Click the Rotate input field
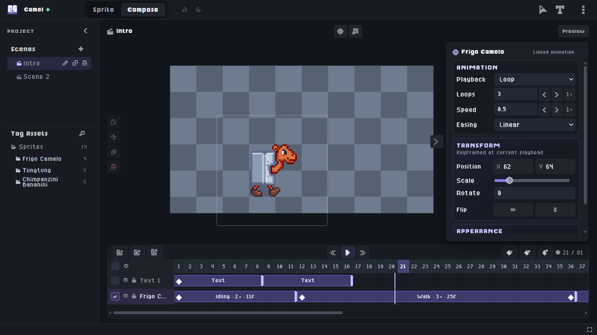Viewport: 597px width, 335px height. point(534,193)
